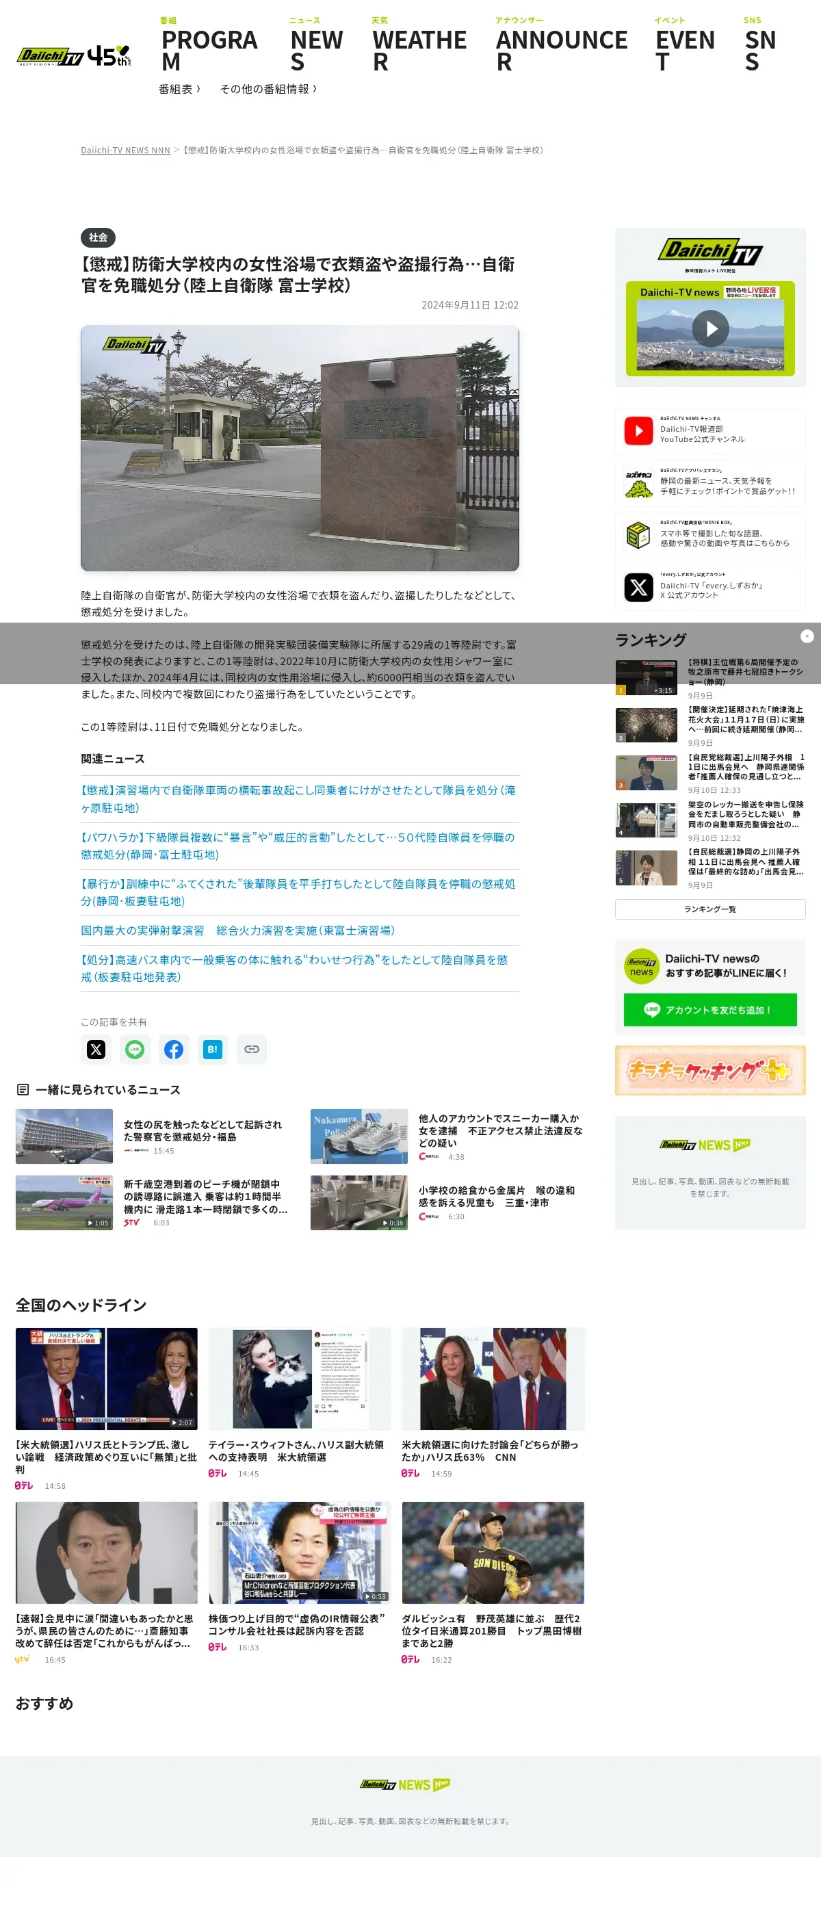This screenshot has width=821, height=1911.
Task: Open every.しずおか X account icon
Action: pyautogui.click(x=638, y=587)
